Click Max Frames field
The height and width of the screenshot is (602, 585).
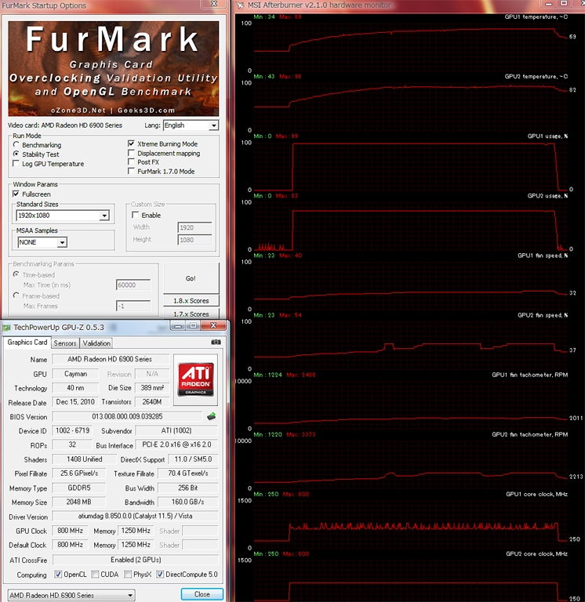133,306
